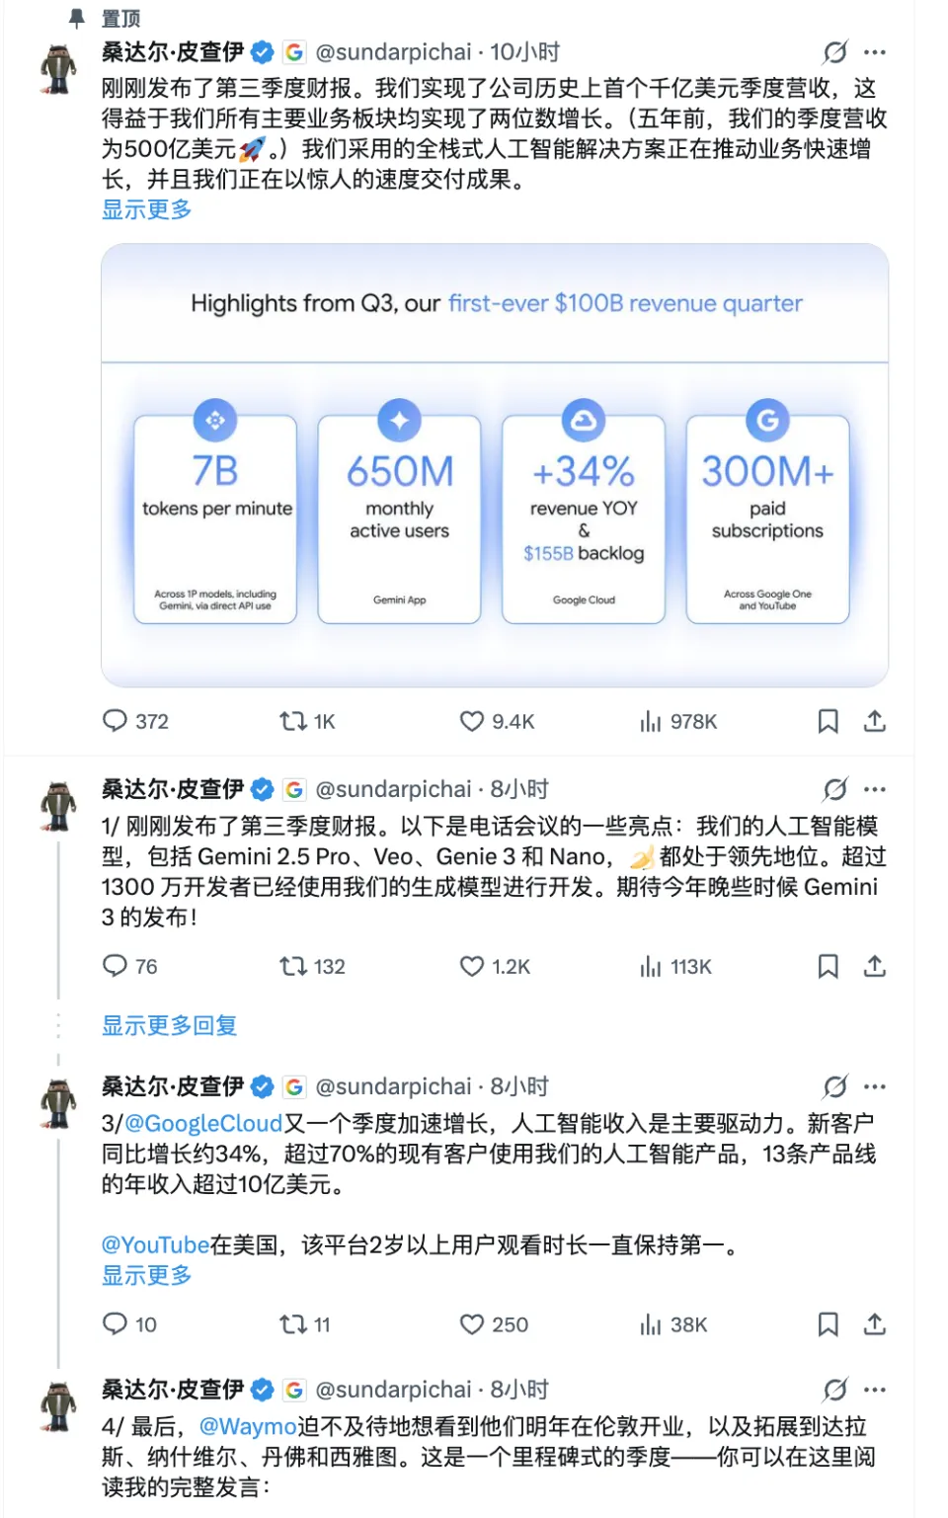The width and height of the screenshot is (948, 1518).
Task: Open replies on post with 372 comments
Action: point(116,721)
